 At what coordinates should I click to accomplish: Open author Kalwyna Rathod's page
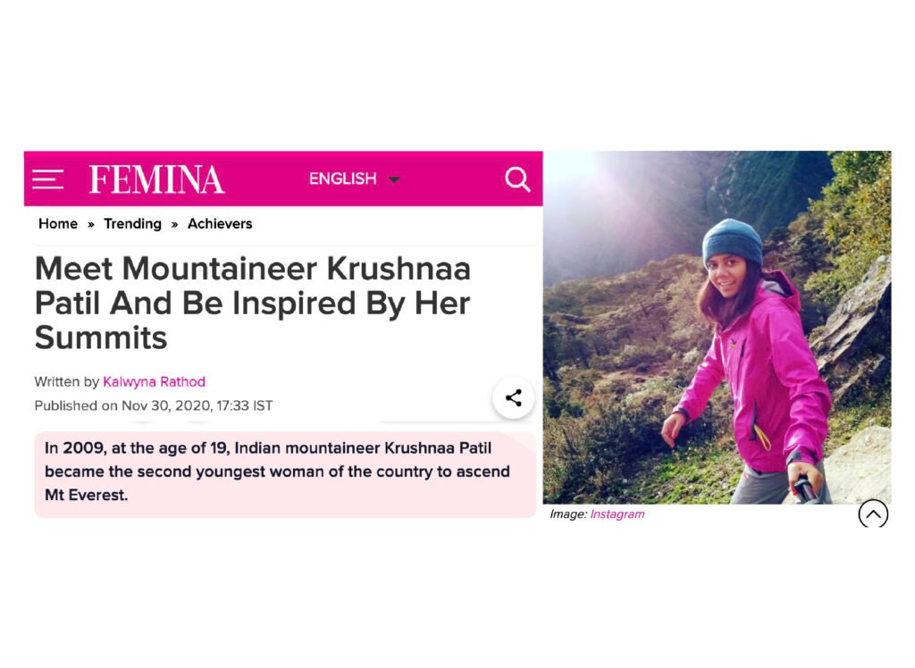pos(154,381)
